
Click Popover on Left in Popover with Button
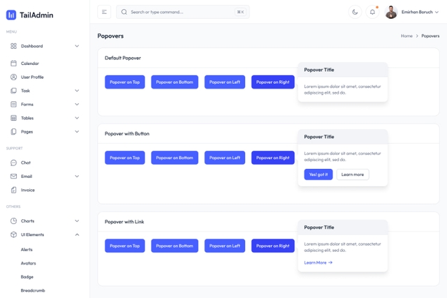(x=225, y=158)
